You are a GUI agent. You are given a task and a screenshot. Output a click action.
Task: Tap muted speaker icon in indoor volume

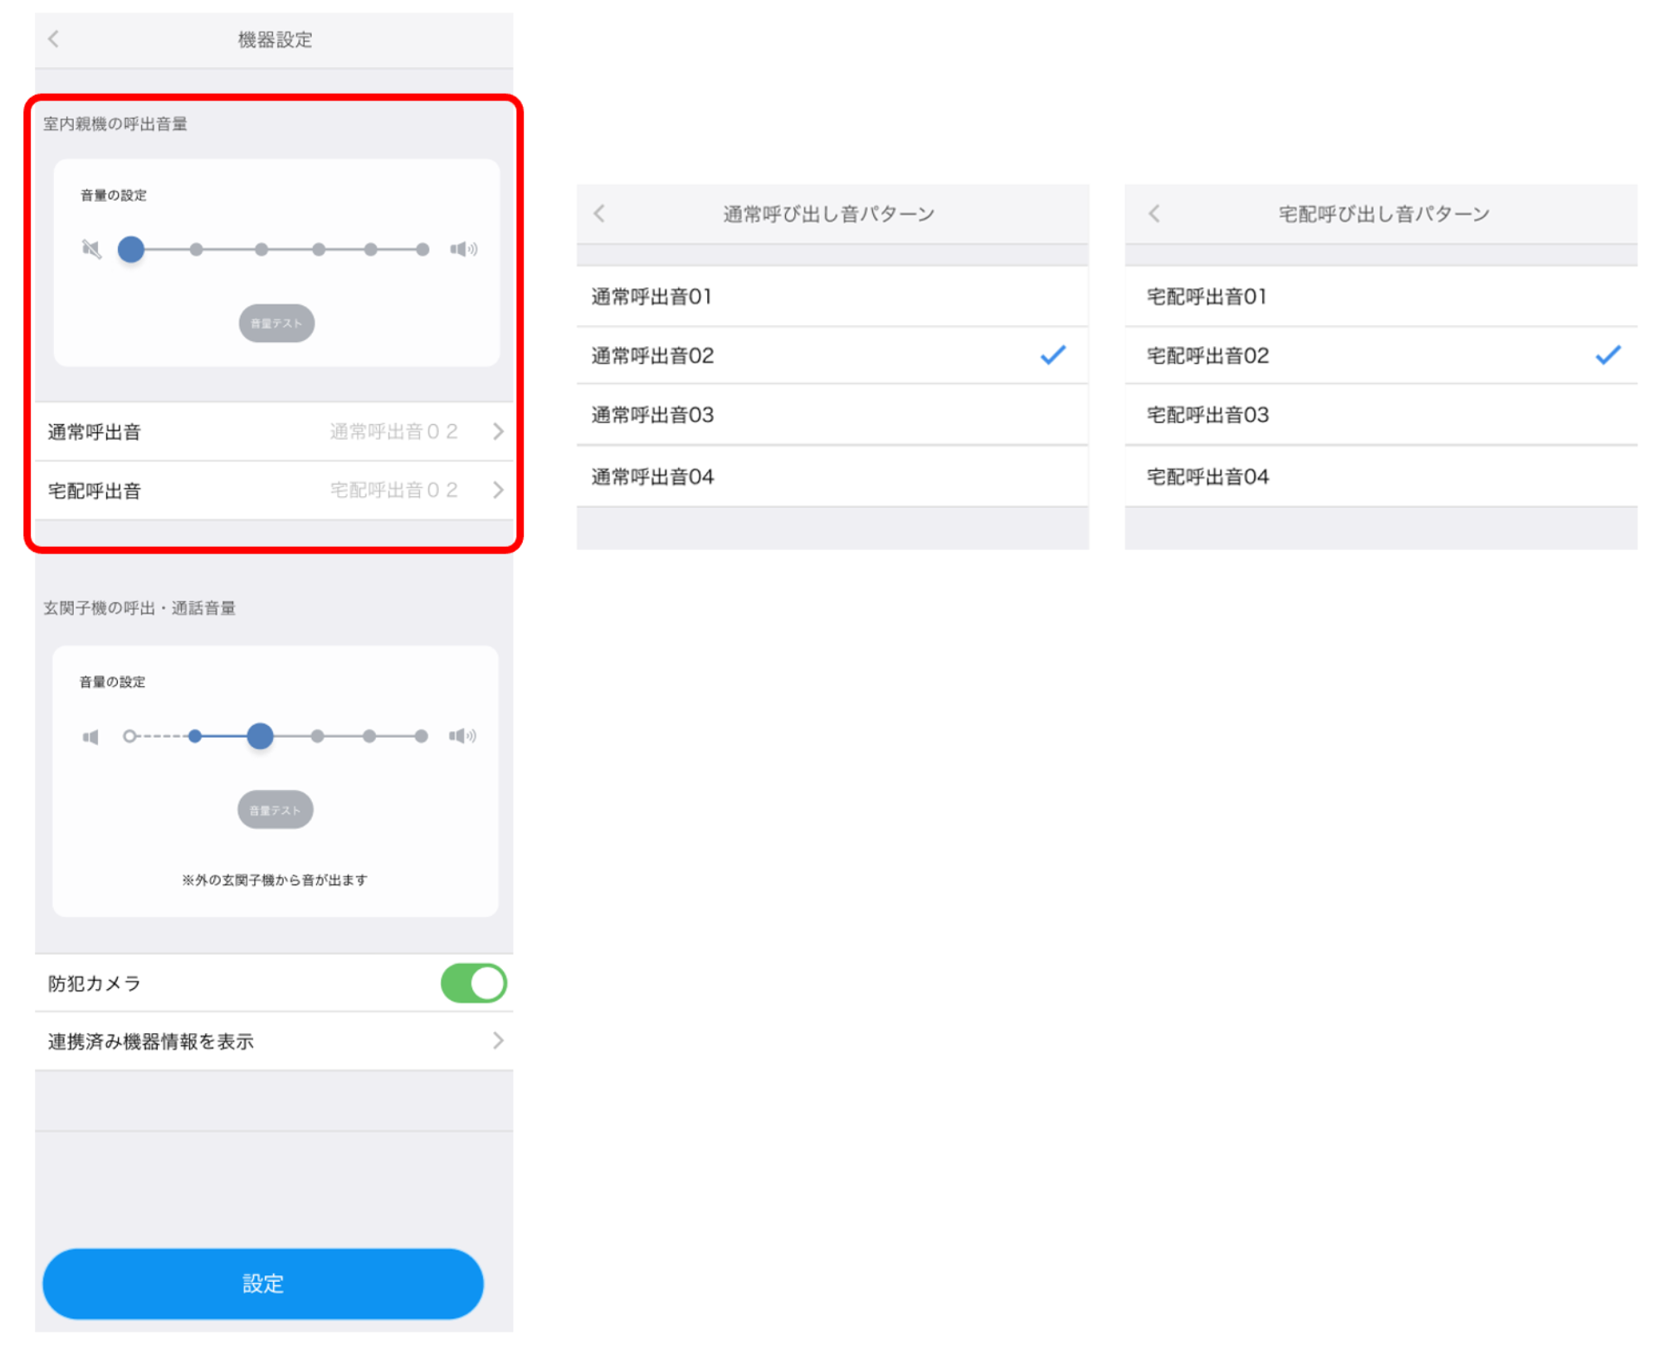pyautogui.click(x=91, y=249)
